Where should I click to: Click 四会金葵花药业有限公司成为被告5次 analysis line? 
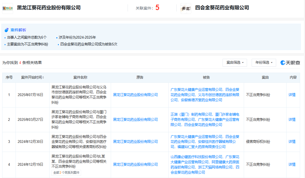pyautogui.click(x=89, y=44)
